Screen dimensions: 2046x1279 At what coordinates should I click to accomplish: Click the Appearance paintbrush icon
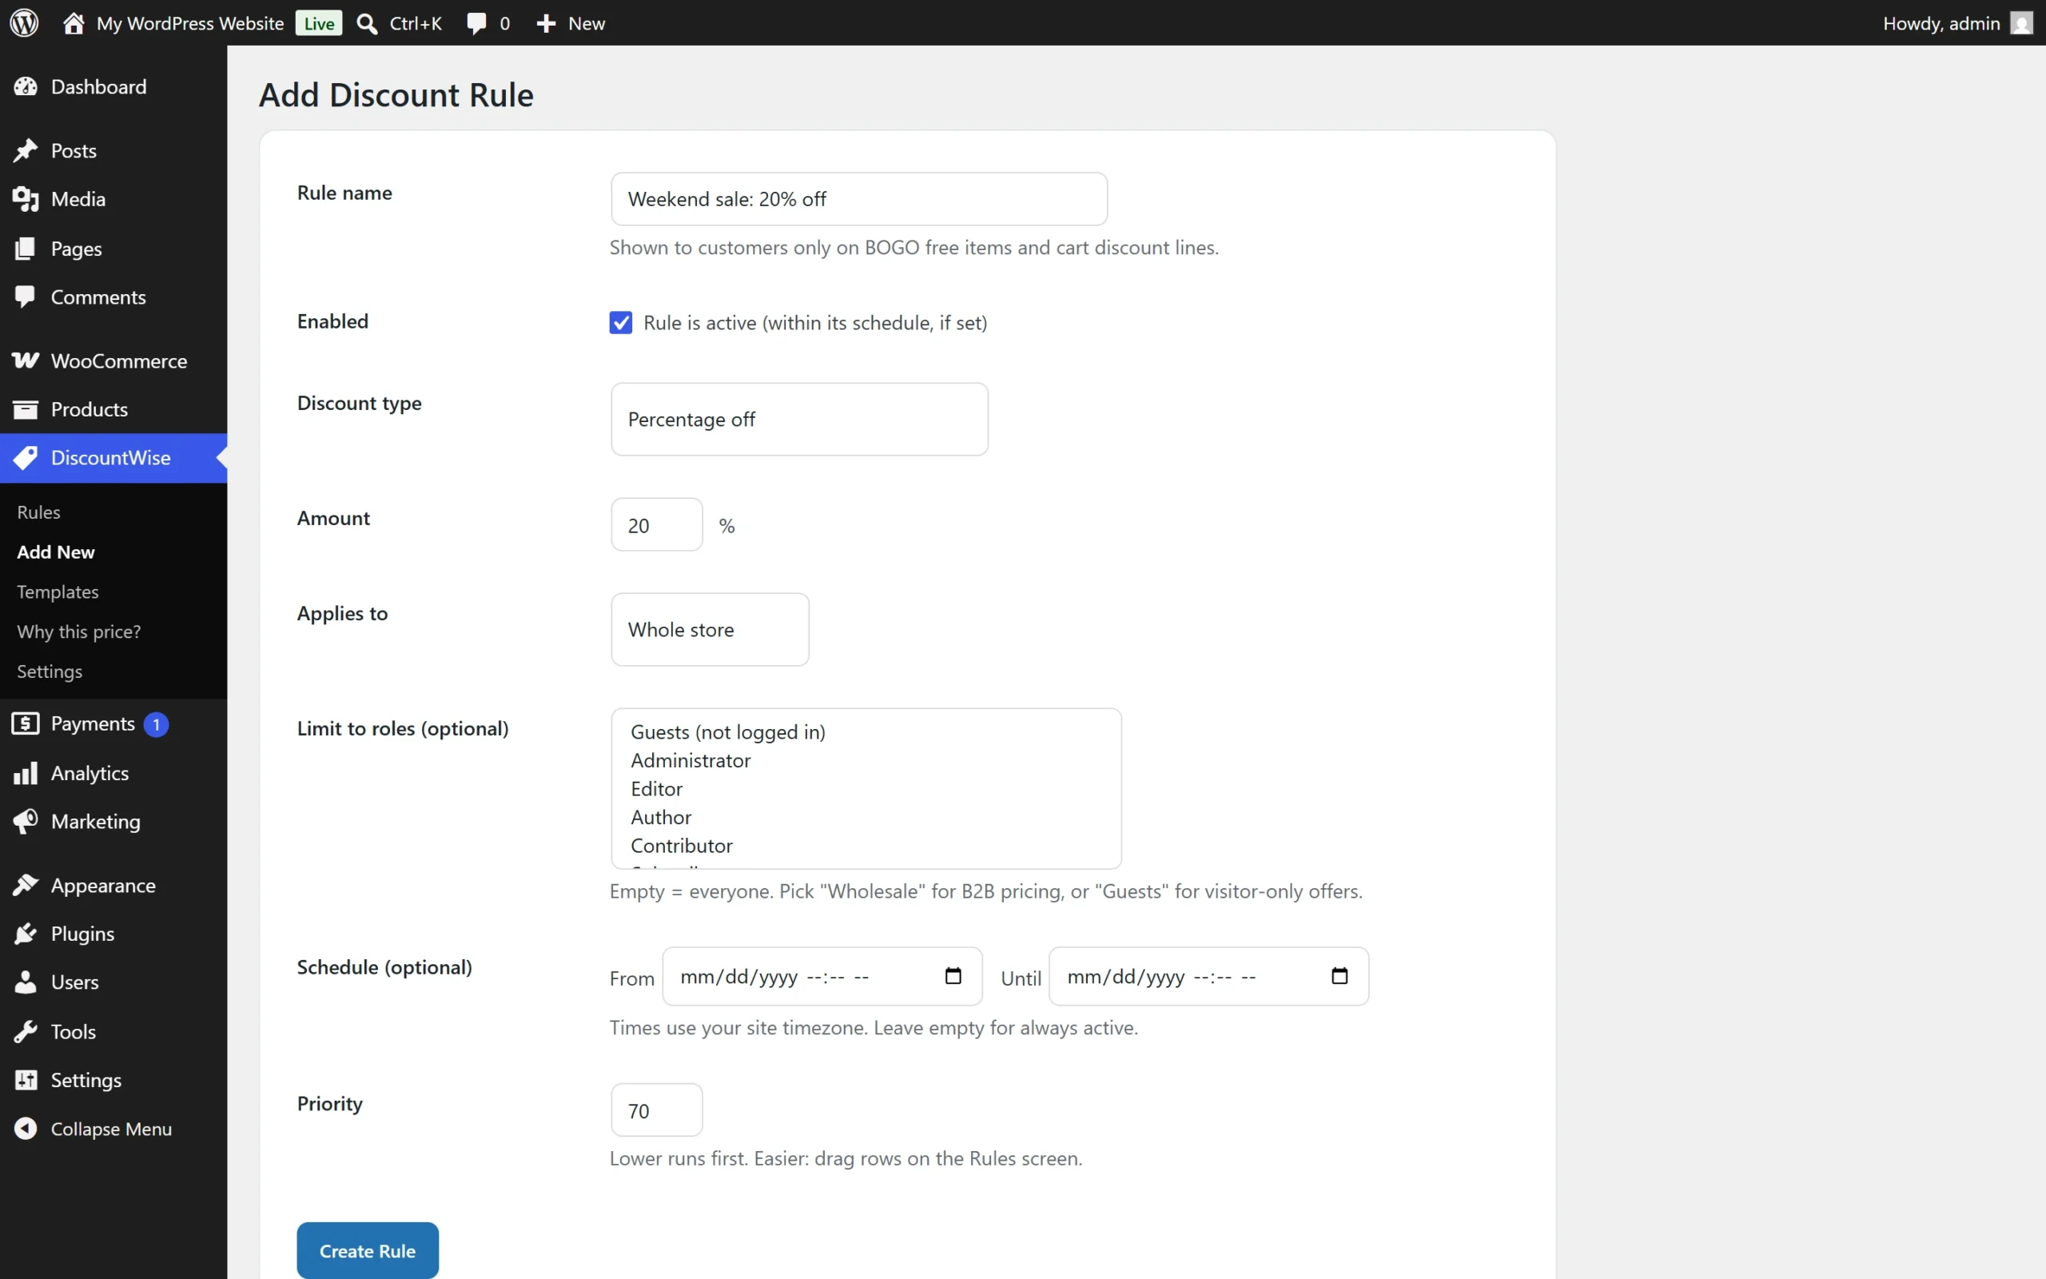click(x=26, y=886)
